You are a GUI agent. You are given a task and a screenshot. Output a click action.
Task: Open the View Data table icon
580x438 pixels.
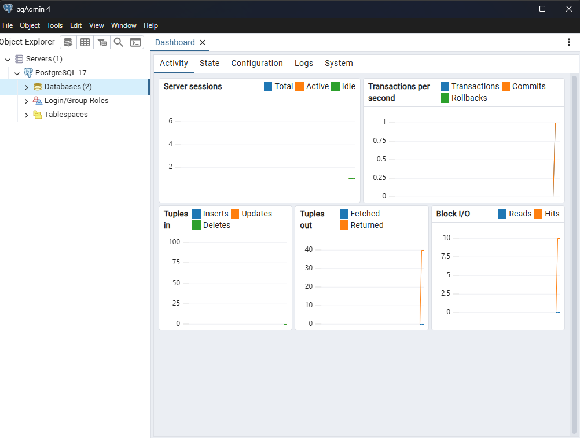pyautogui.click(x=85, y=42)
